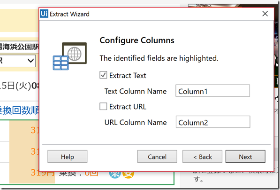
Task: Close the Extract Wizard dialog
Action: [x=265, y=14]
